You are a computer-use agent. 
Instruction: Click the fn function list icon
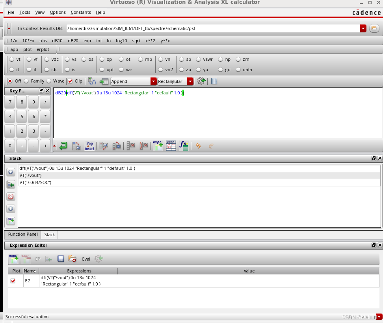point(184,146)
